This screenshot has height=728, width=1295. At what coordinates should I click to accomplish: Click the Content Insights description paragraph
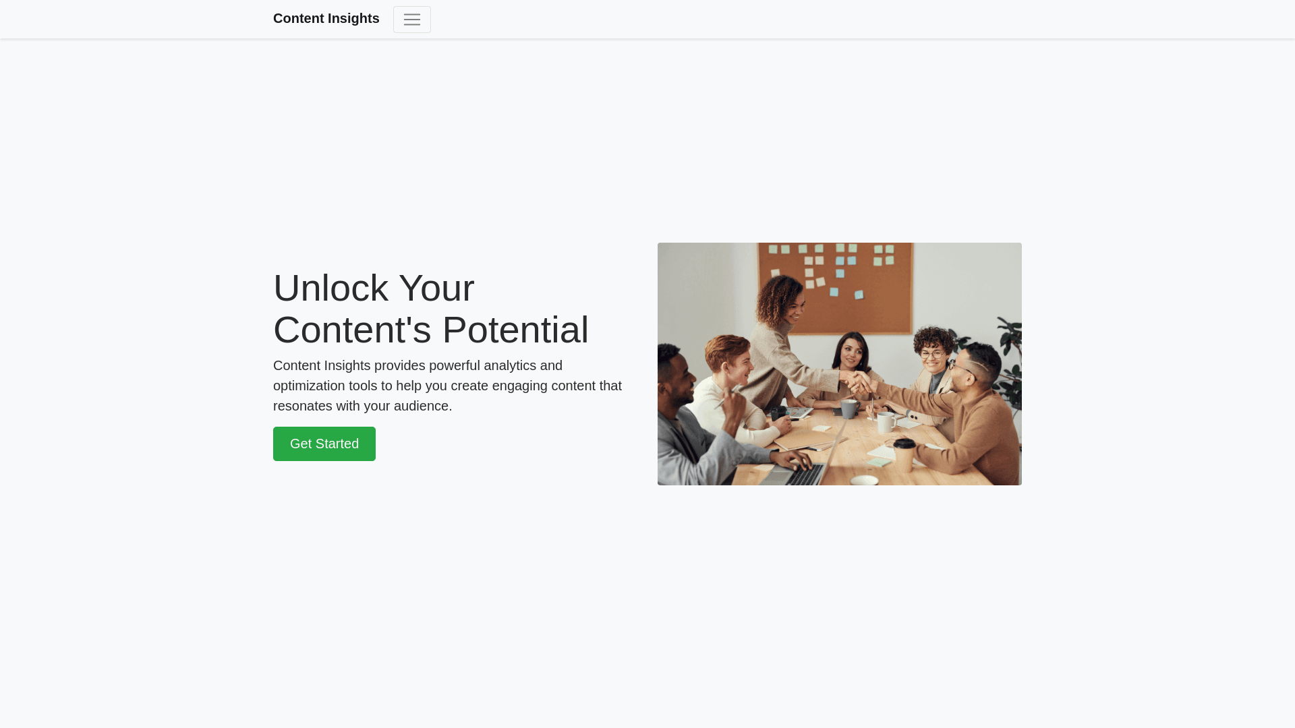point(448,386)
